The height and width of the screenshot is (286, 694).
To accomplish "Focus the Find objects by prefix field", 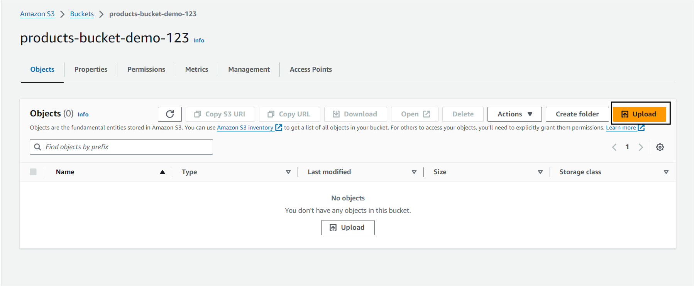I will pyautogui.click(x=121, y=147).
